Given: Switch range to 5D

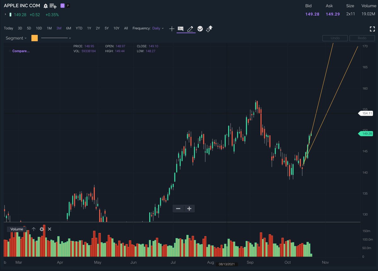Looking at the screenshot, I should coord(29,28).
